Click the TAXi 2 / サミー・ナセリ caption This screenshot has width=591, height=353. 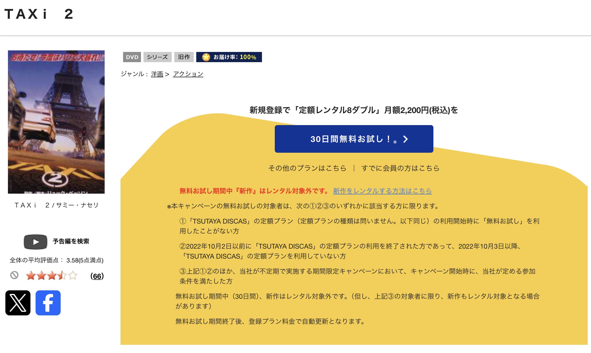pos(56,205)
